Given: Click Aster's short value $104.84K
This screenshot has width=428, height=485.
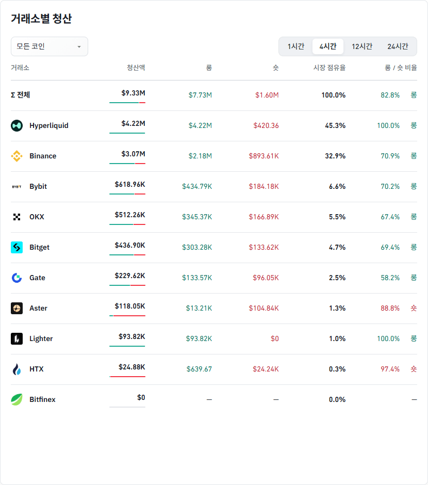Looking at the screenshot, I should point(264,309).
